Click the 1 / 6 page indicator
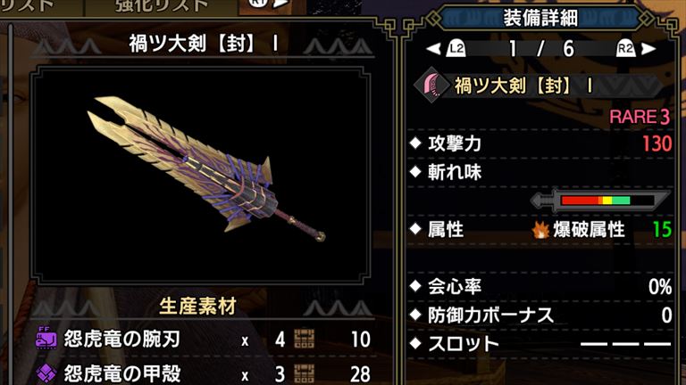 540,48
